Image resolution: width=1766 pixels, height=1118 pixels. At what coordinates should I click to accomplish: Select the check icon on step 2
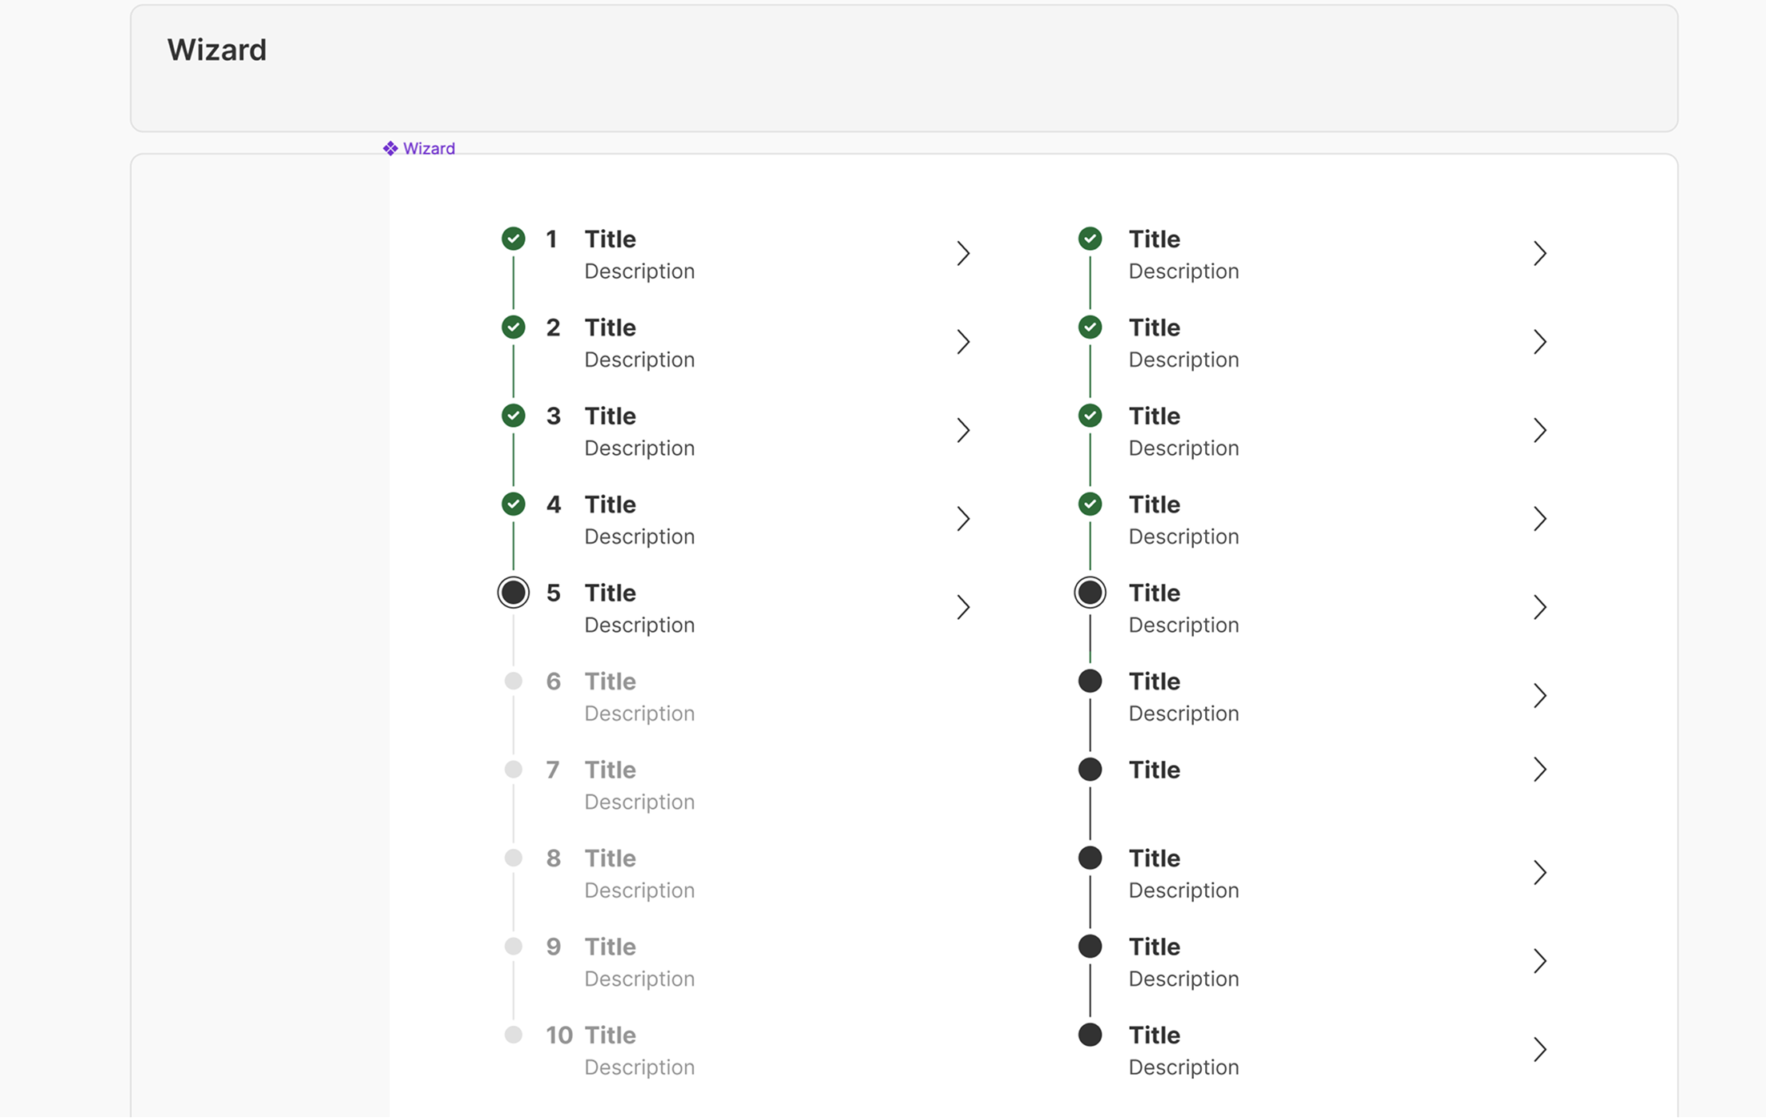(x=513, y=327)
